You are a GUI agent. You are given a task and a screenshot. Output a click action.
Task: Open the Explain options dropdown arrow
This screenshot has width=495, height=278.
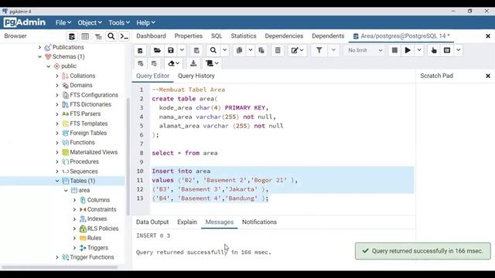pos(459,50)
